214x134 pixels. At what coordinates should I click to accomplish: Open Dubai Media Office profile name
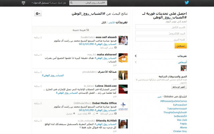(104, 103)
